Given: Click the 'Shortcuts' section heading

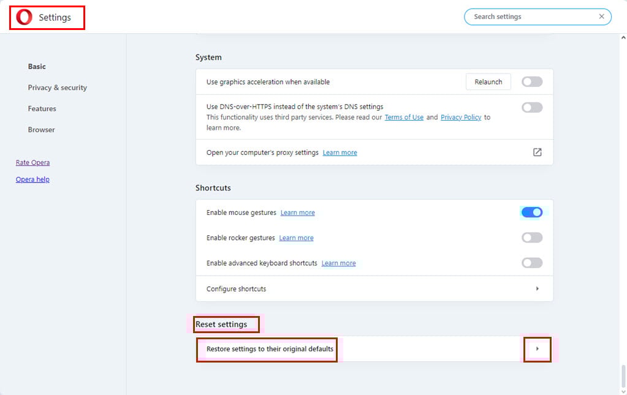Looking at the screenshot, I should click(213, 188).
